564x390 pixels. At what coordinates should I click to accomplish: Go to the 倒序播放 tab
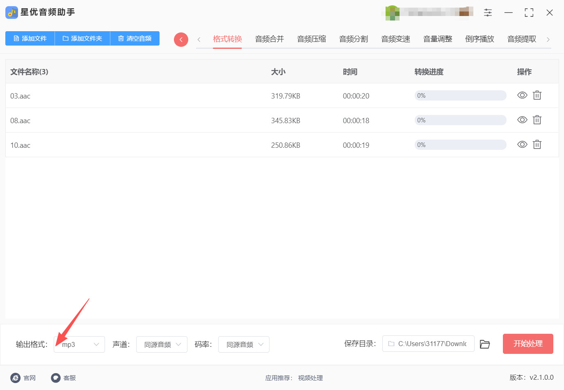pos(480,39)
